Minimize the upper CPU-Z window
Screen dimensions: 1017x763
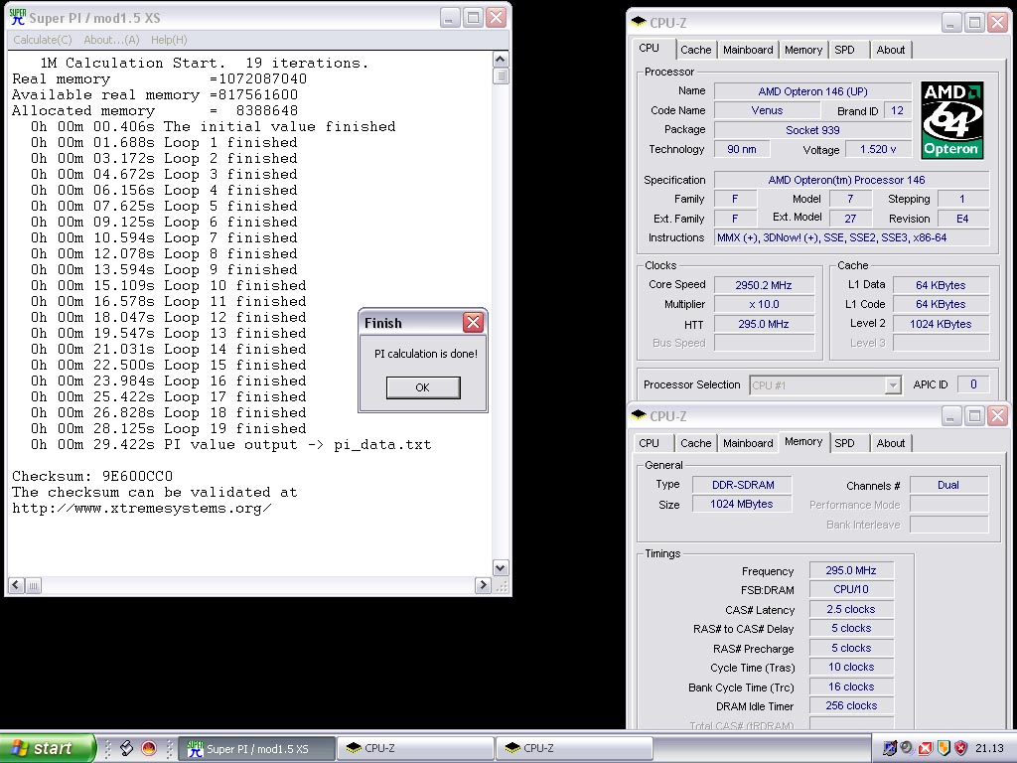point(950,23)
